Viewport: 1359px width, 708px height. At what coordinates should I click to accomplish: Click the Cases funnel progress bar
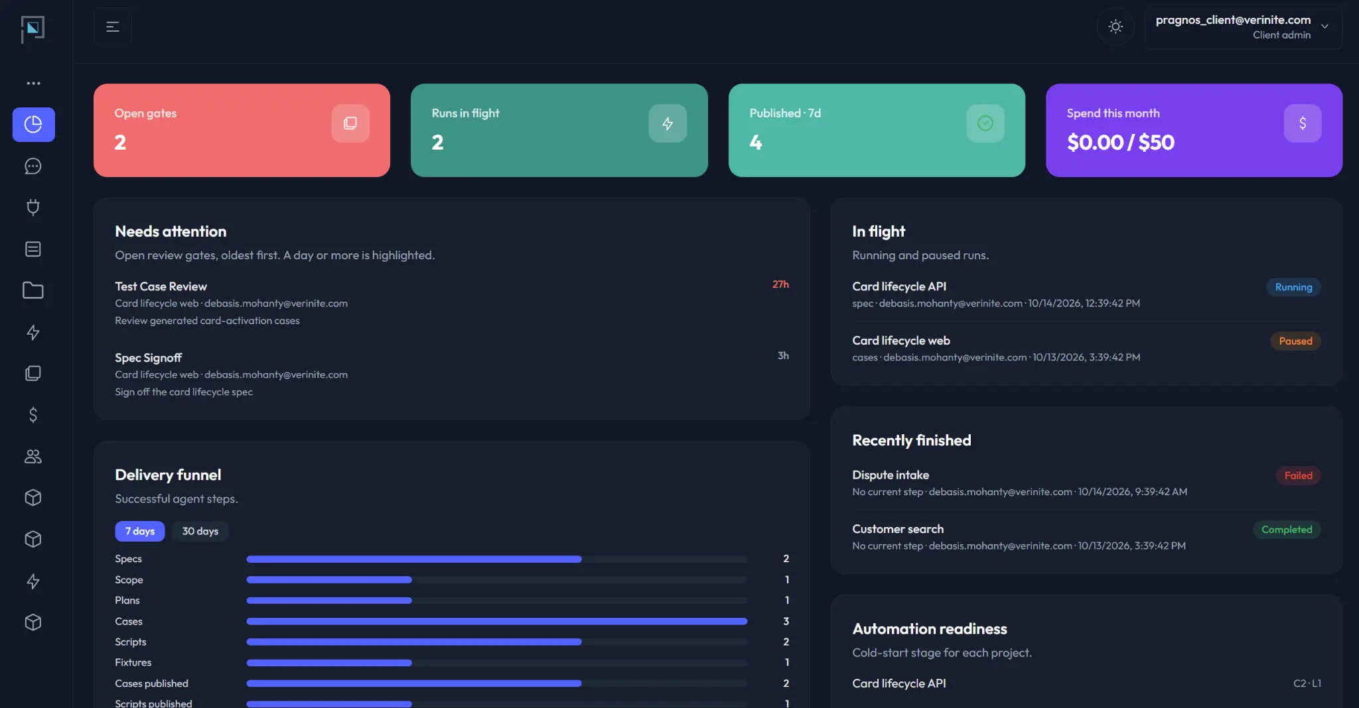497,621
